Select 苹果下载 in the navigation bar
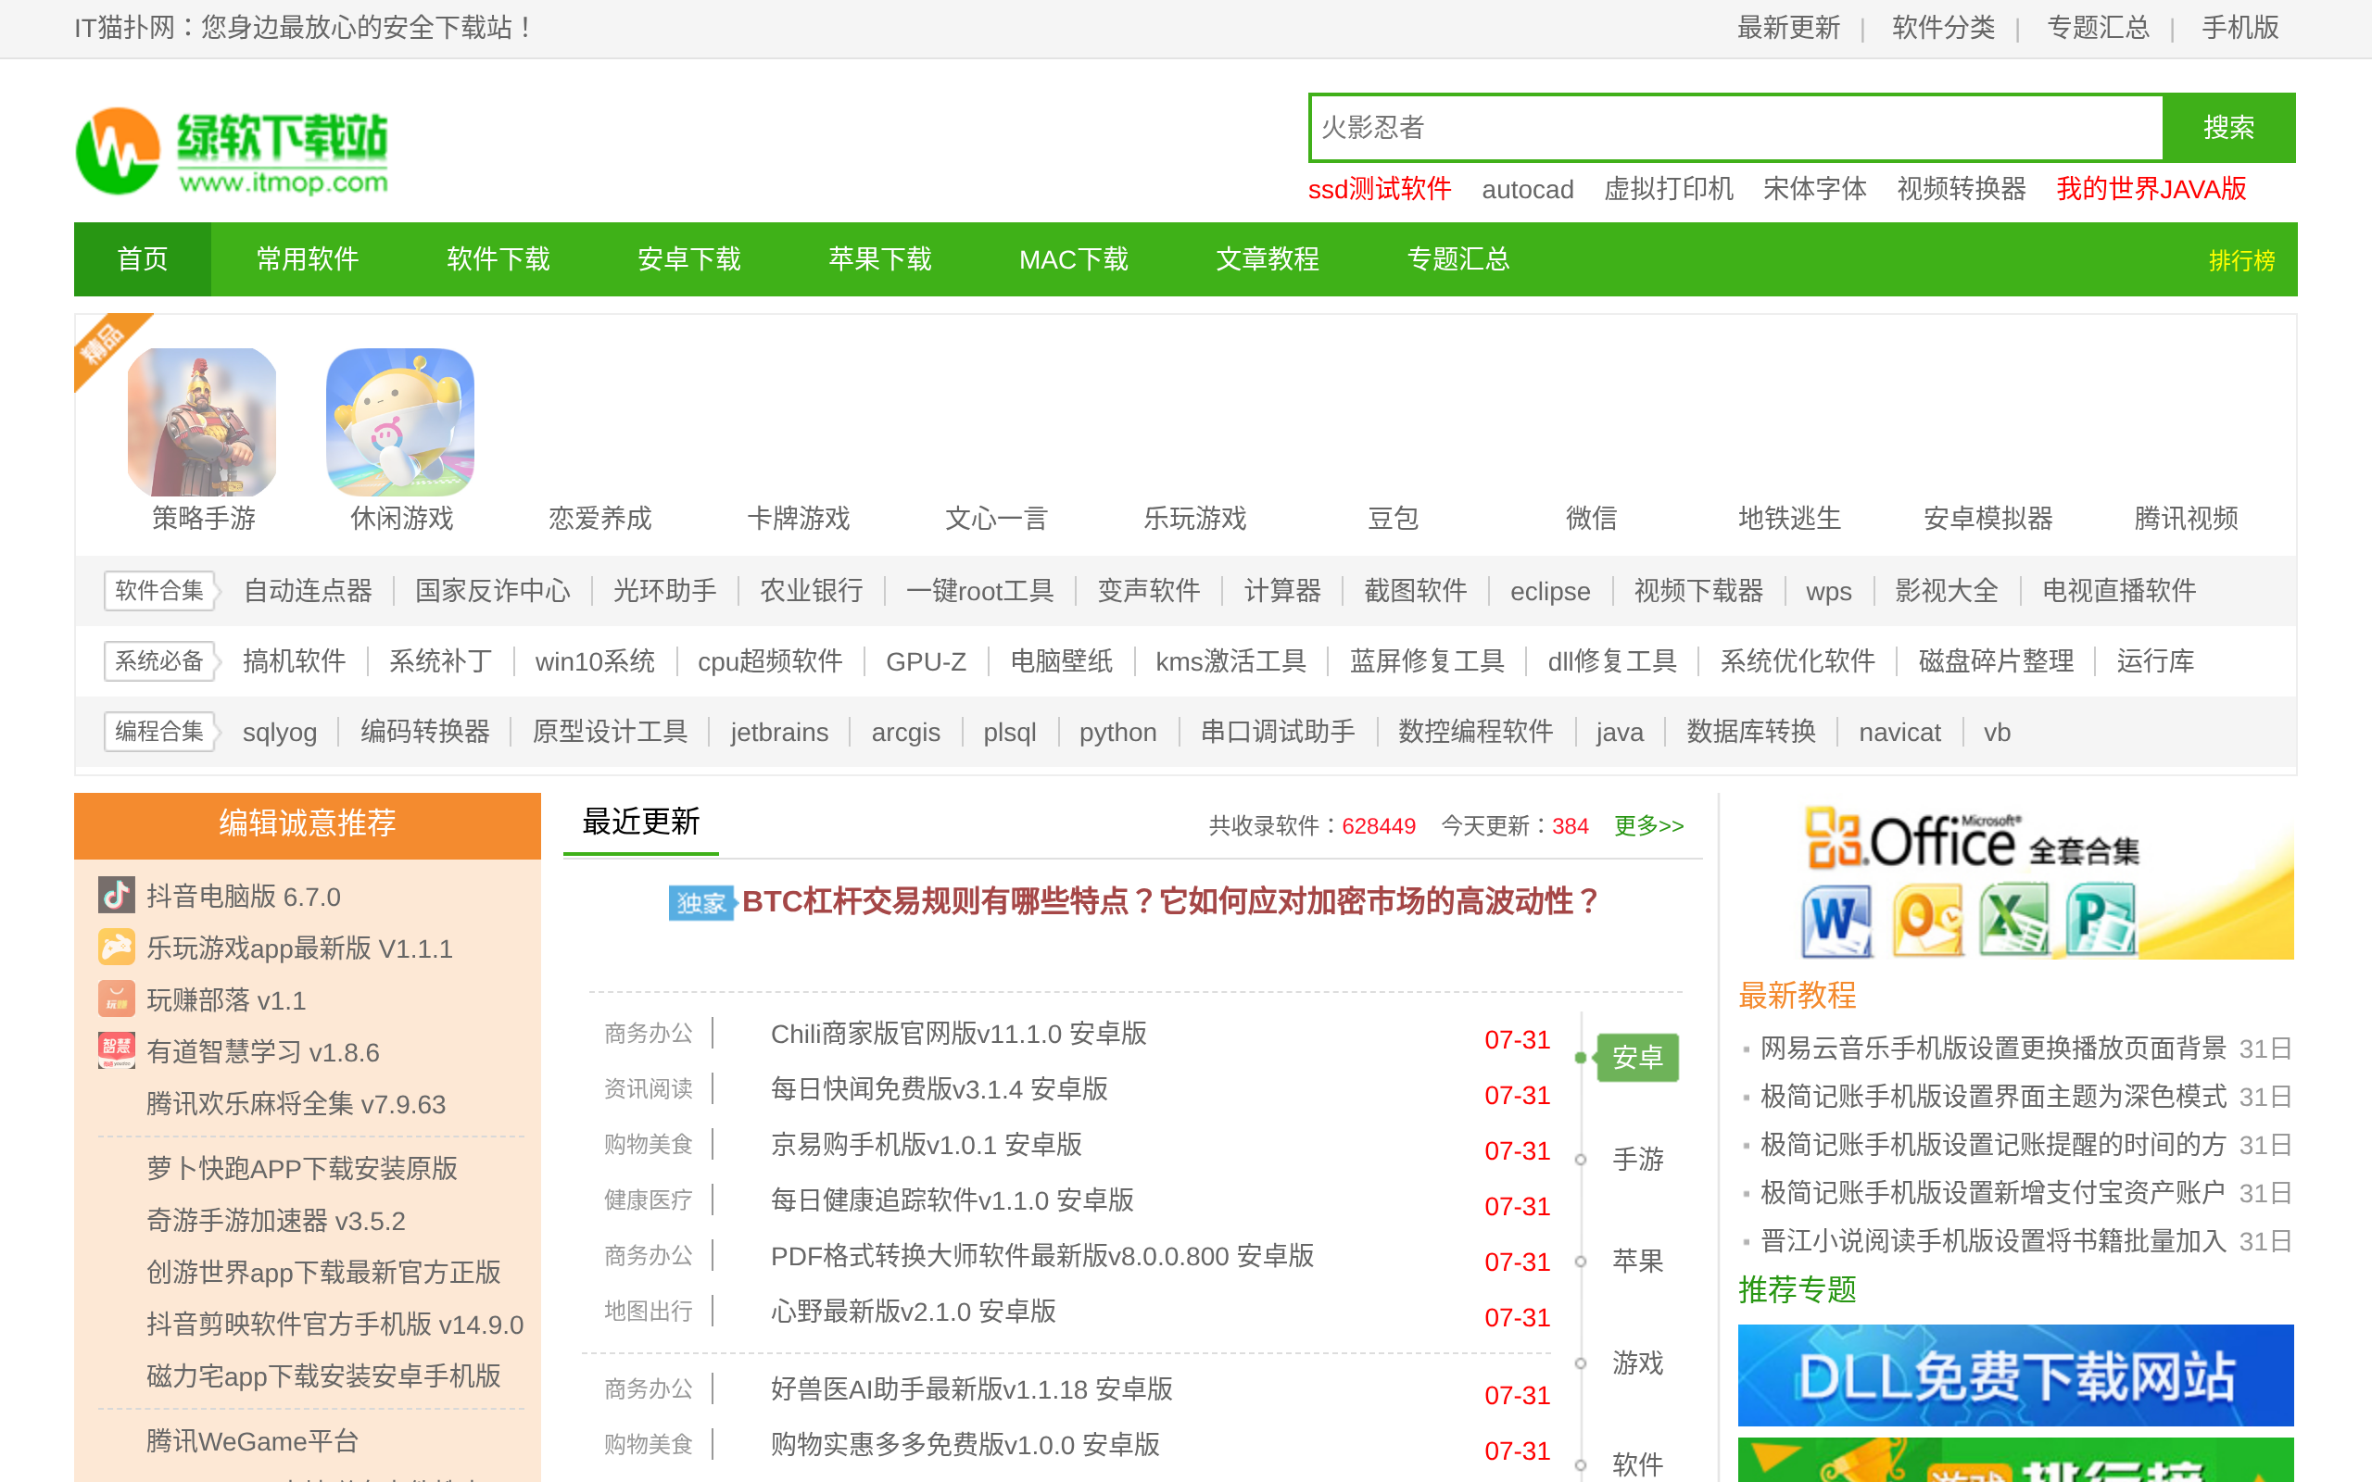2372x1482 pixels. (x=880, y=258)
